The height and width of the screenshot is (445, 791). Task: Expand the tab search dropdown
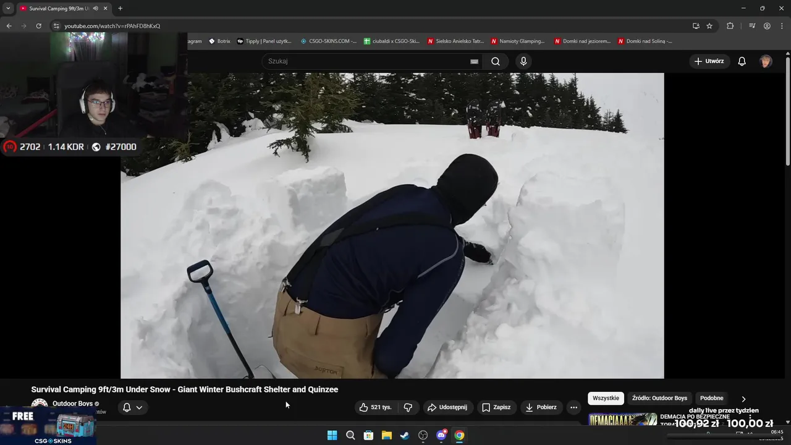8,9
